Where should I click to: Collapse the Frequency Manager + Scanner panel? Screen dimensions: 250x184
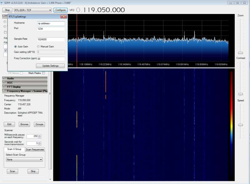(x=4, y=91)
